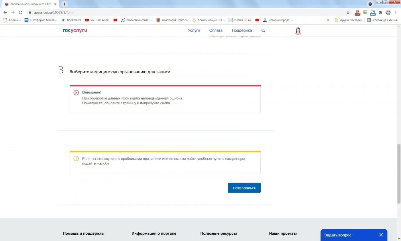
Task: Click Полезные ресурсы footer heading
Action: (219, 234)
